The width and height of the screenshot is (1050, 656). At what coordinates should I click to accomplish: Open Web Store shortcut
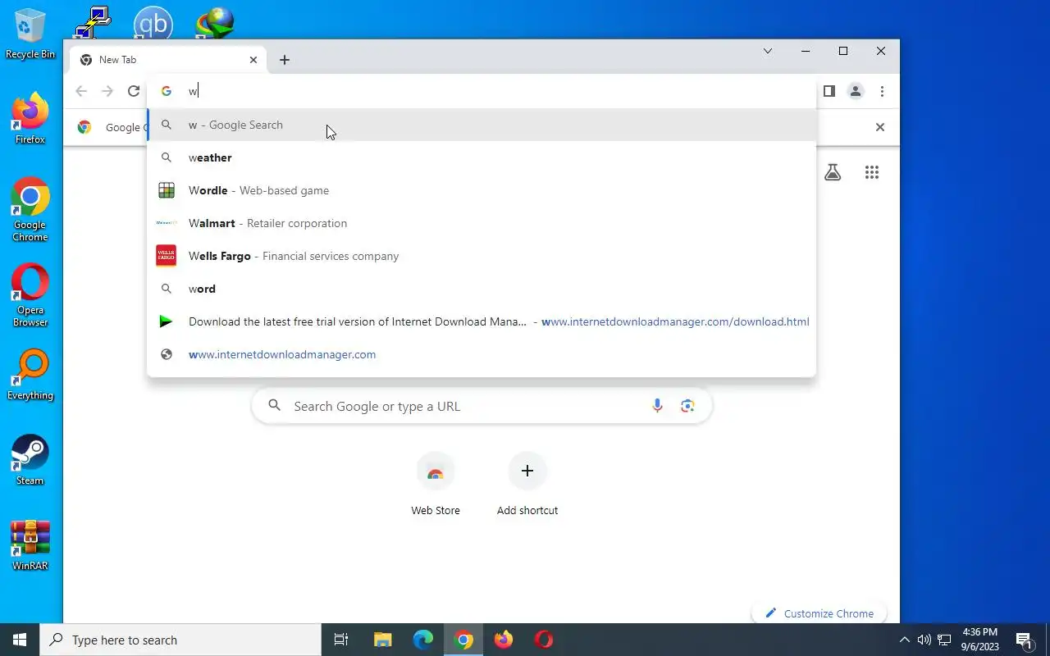coord(436,484)
